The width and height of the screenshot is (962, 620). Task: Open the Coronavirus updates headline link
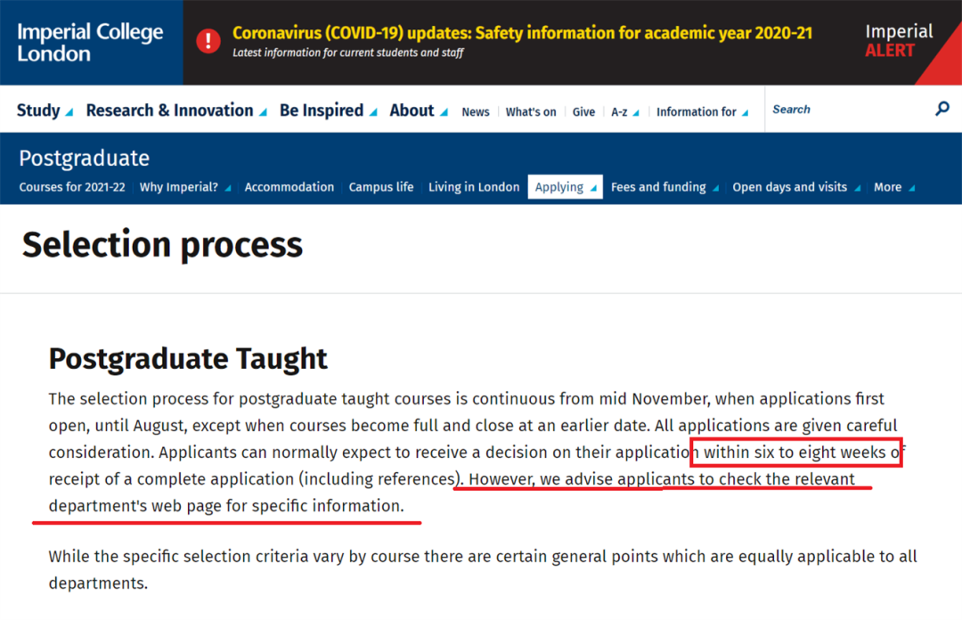click(522, 34)
